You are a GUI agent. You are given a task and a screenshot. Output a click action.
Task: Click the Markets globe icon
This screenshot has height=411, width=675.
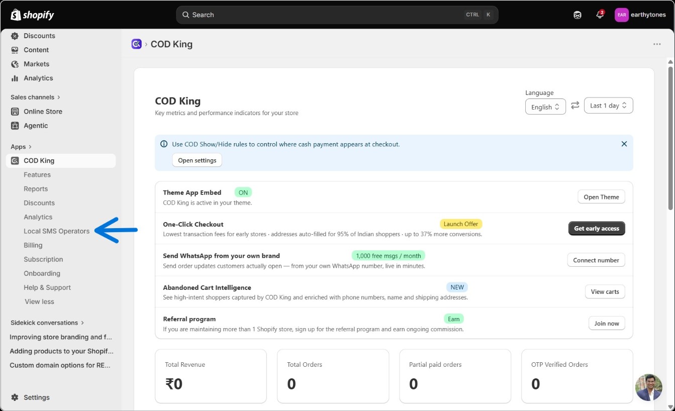[15, 64]
